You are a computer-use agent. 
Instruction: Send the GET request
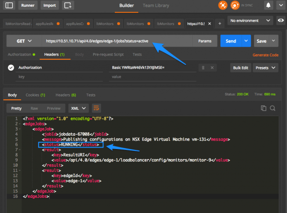coord(231,41)
